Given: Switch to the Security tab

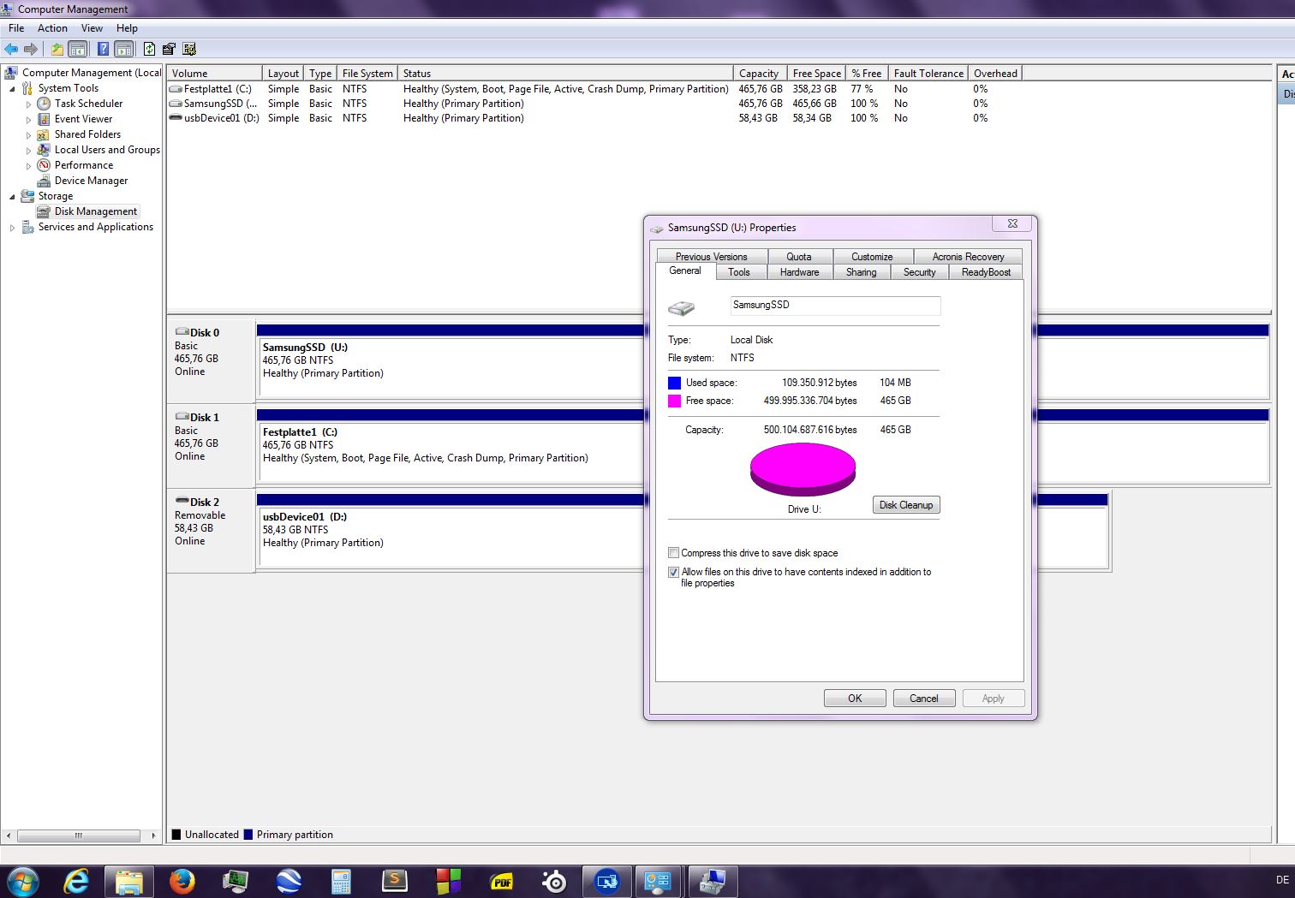Looking at the screenshot, I should (919, 272).
